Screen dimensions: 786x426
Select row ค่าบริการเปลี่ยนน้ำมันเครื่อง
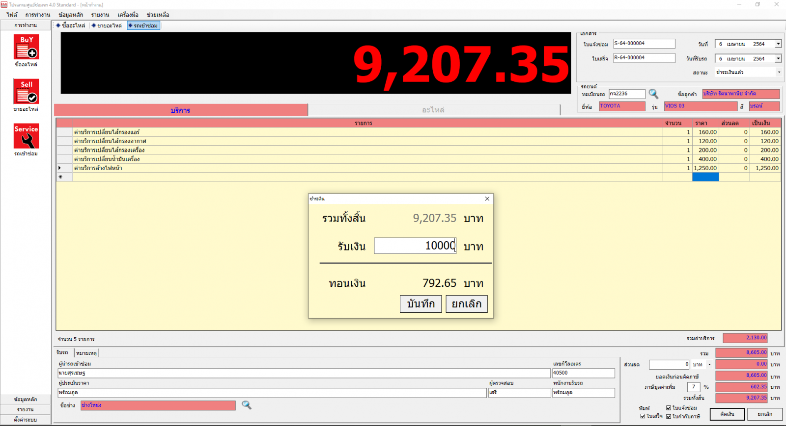419,159
